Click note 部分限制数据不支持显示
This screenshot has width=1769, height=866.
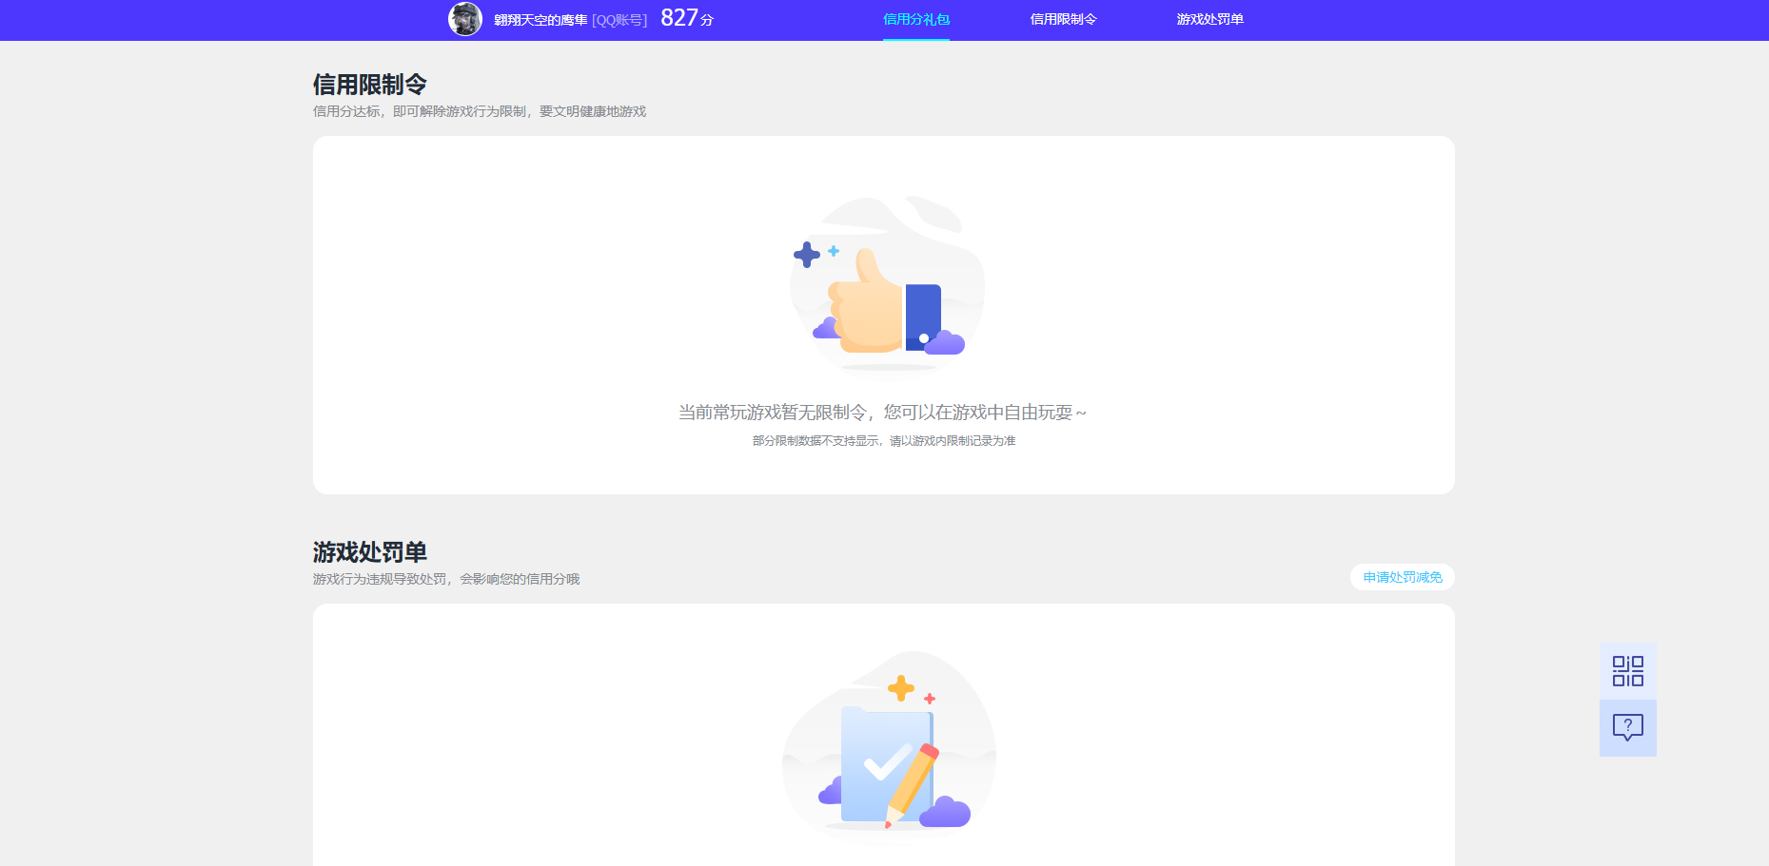point(815,441)
